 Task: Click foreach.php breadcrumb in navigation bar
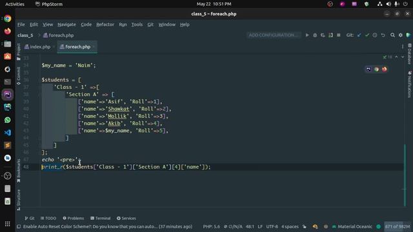coord(59,35)
